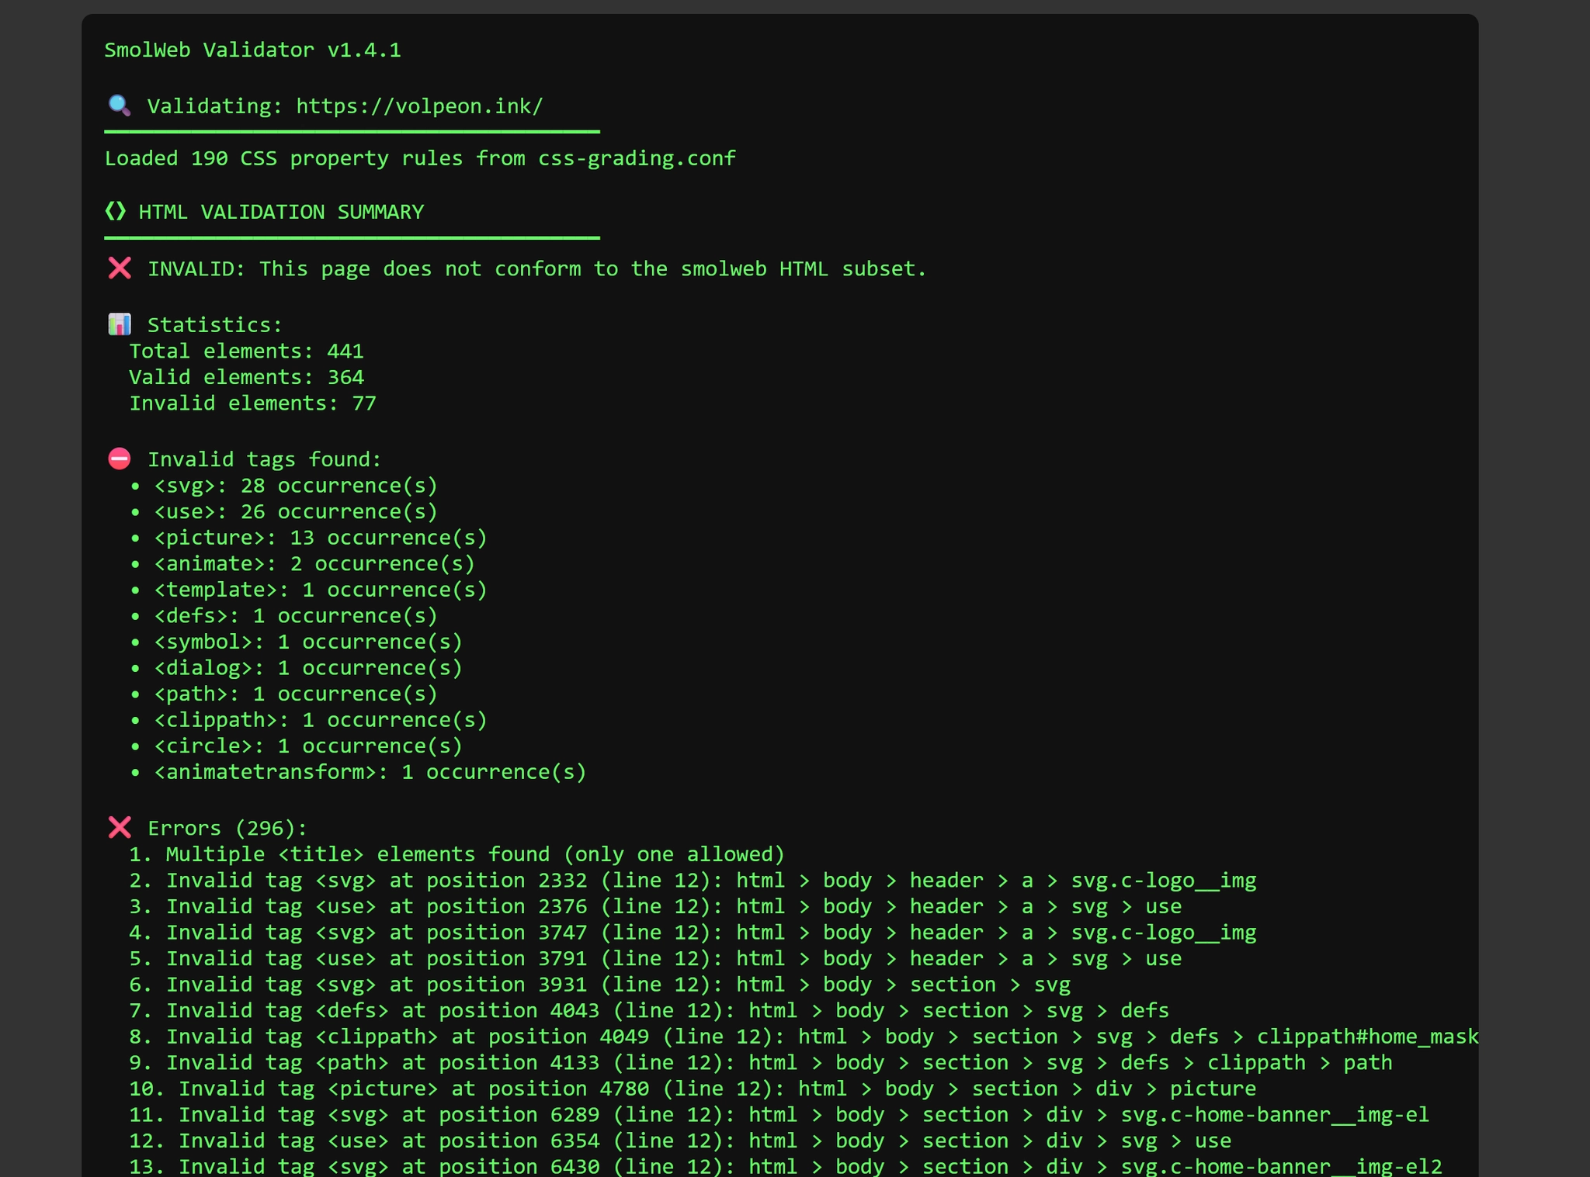Click the red no-entry icon beside Invalid tags
Image resolution: width=1590 pixels, height=1177 pixels.
[119, 459]
